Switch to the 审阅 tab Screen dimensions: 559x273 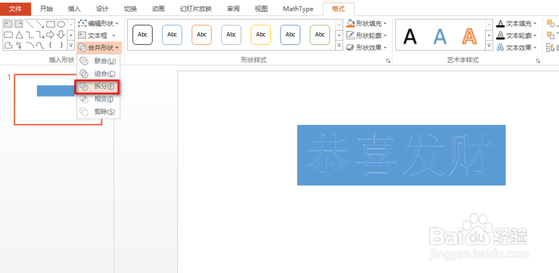click(x=233, y=9)
